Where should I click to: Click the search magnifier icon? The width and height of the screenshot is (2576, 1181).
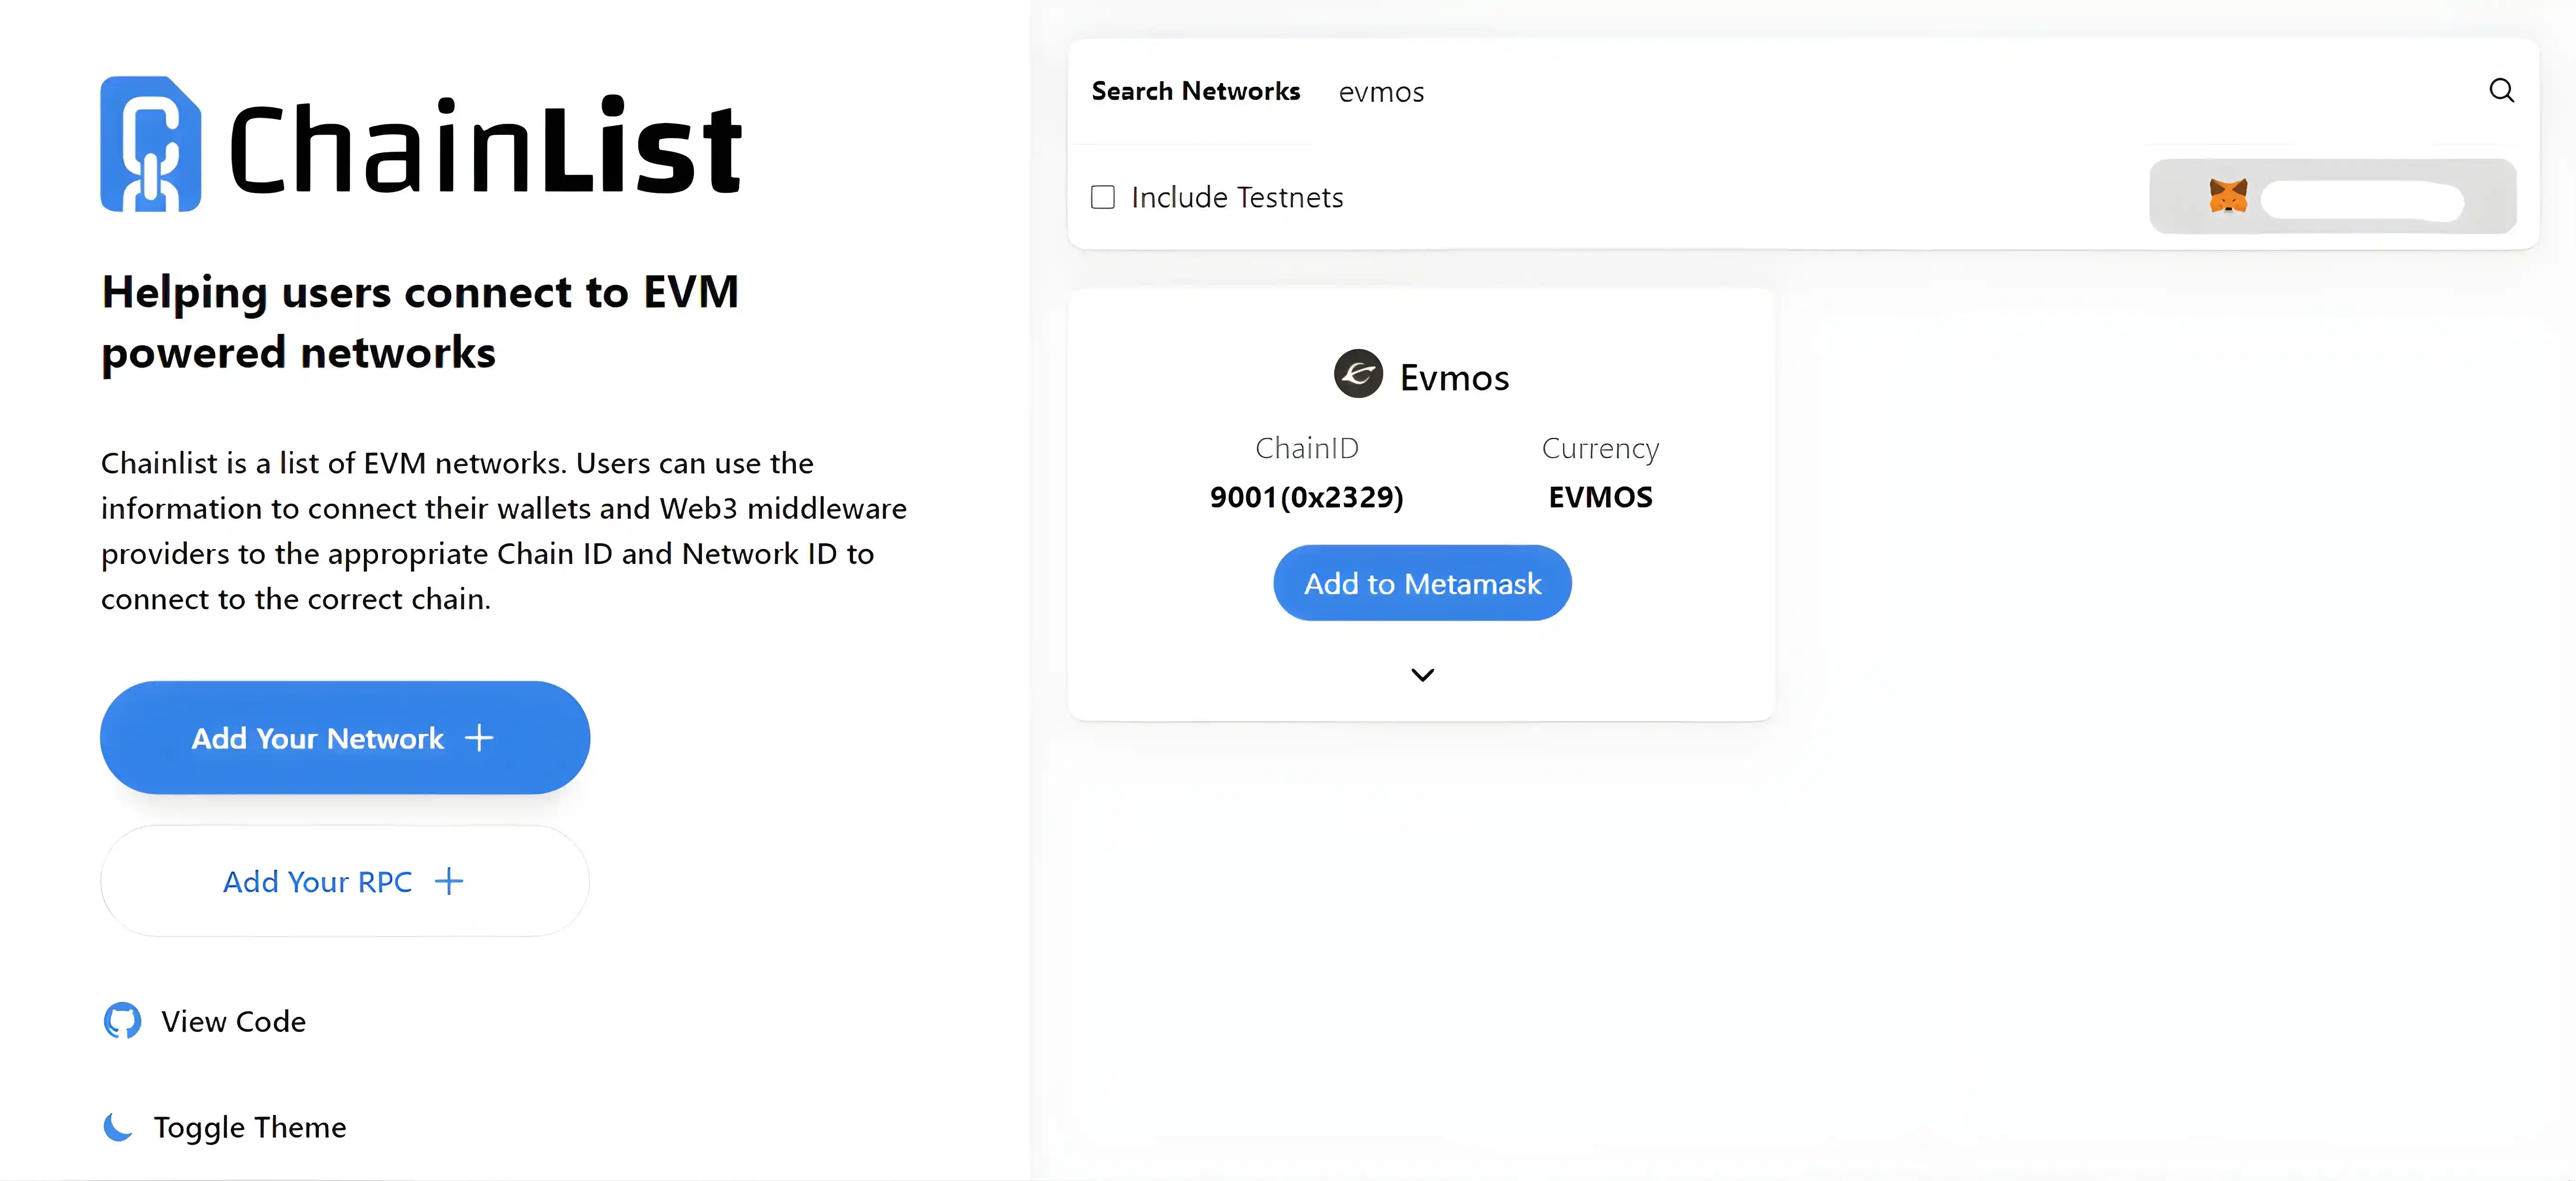coord(2501,91)
